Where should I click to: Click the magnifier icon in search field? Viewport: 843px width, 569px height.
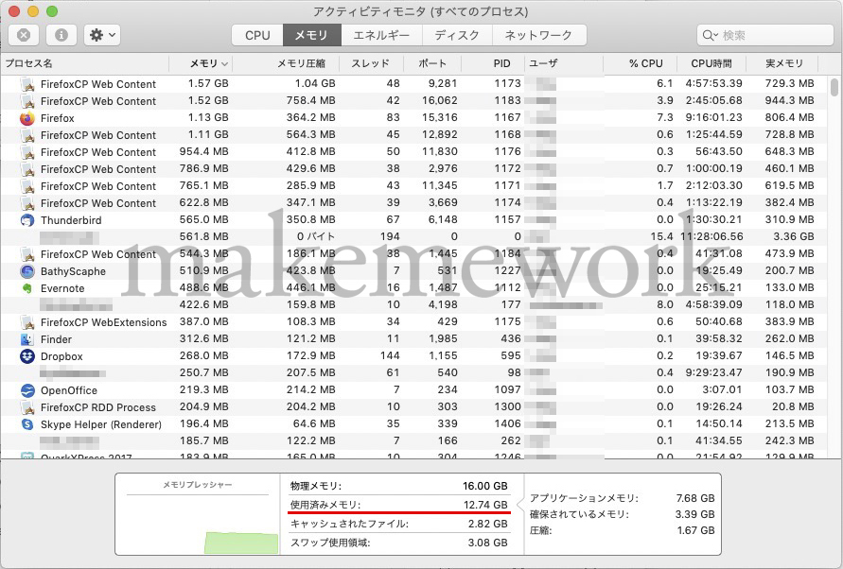(710, 36)
